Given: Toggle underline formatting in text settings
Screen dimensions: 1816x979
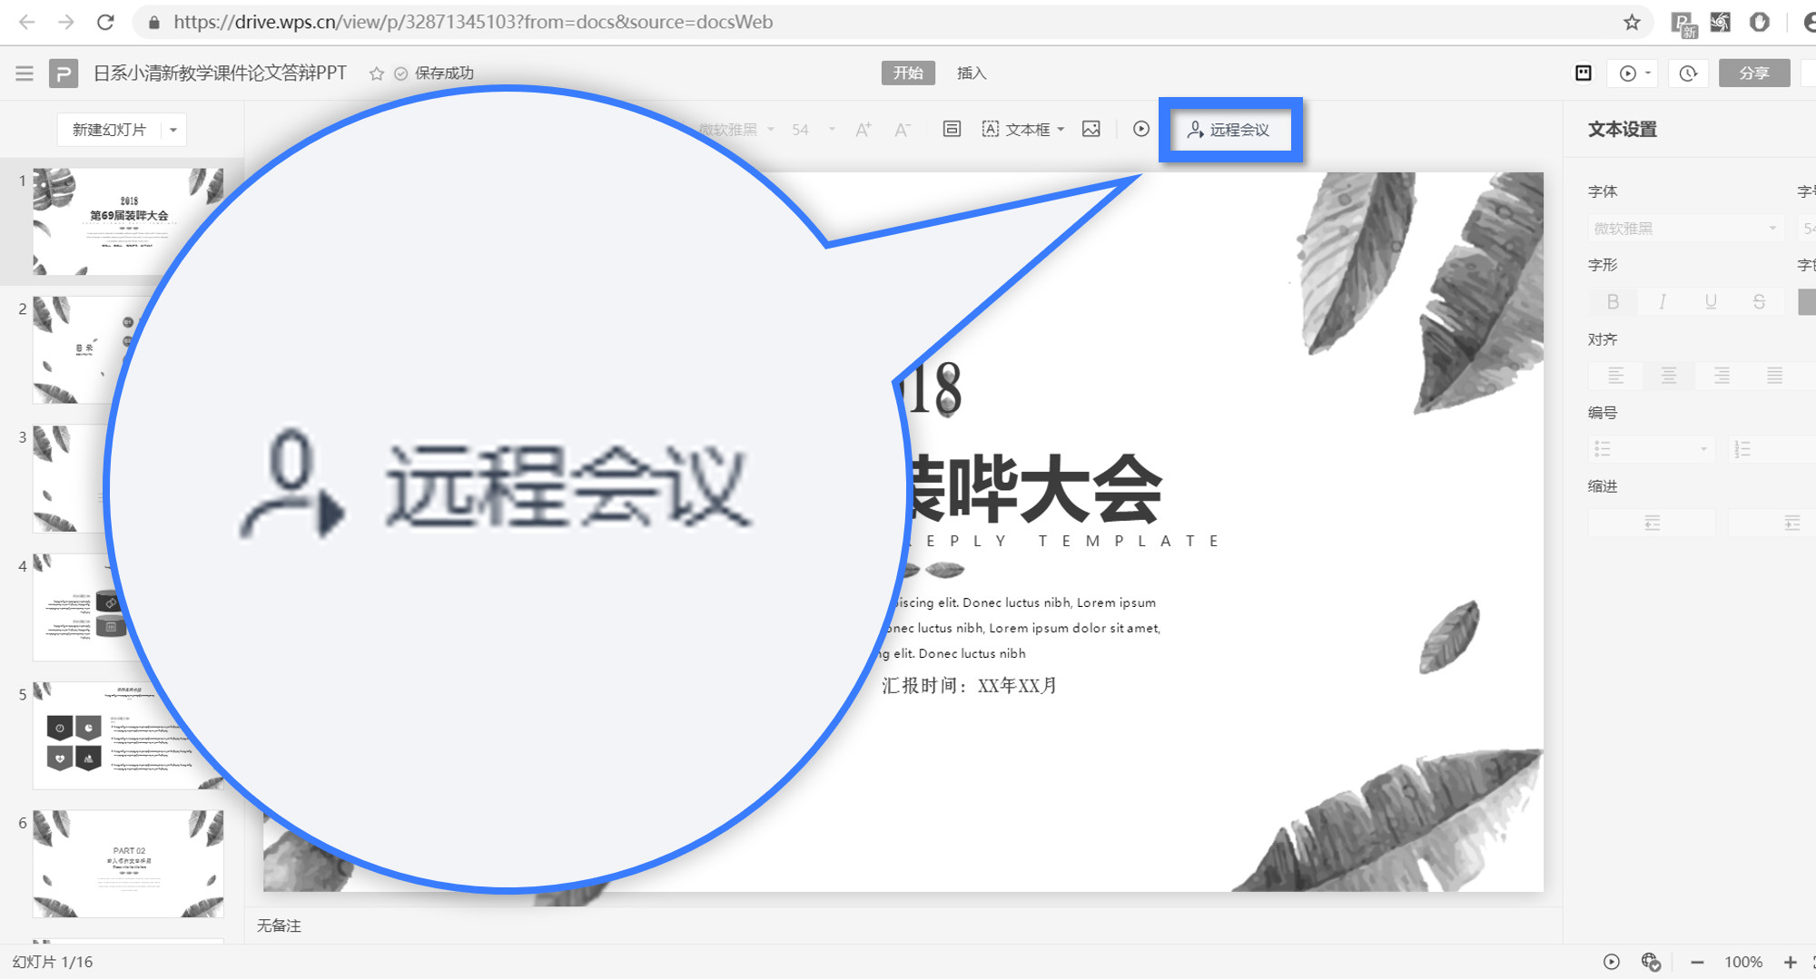Looking at the screenshot, I should click(1711, 301).
